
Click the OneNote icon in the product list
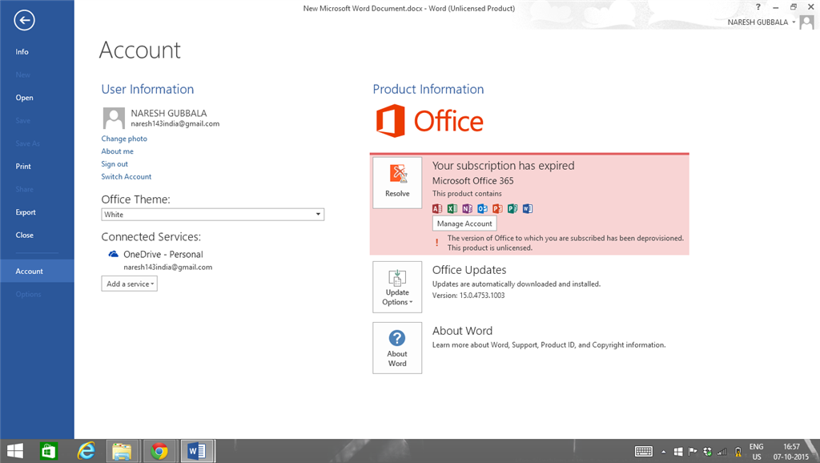[468, 208]
